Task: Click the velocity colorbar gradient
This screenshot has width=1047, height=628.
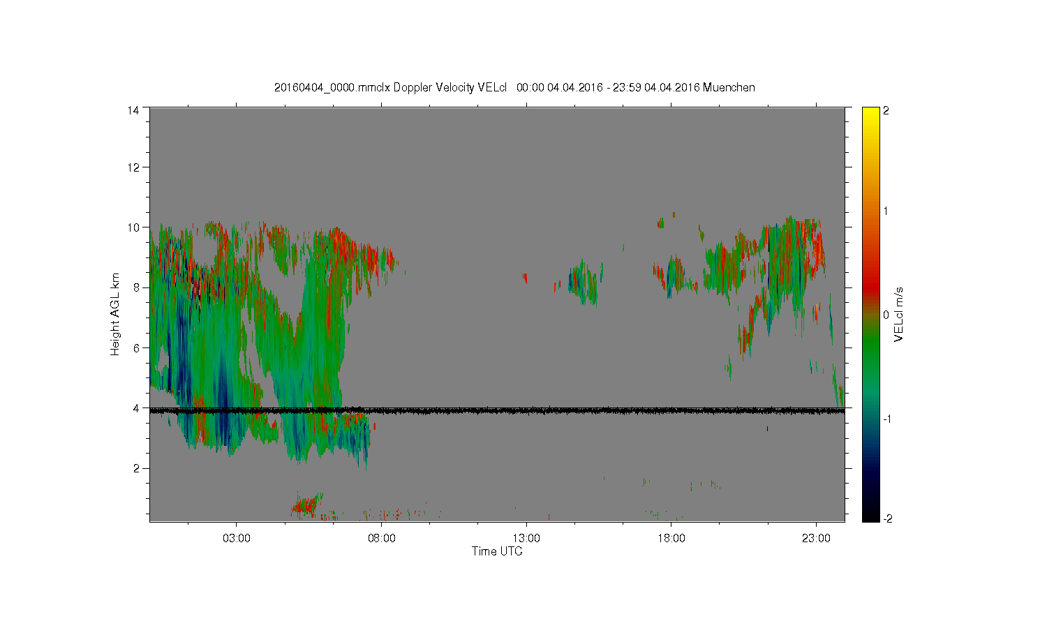Action: click(x=870, y=314)
